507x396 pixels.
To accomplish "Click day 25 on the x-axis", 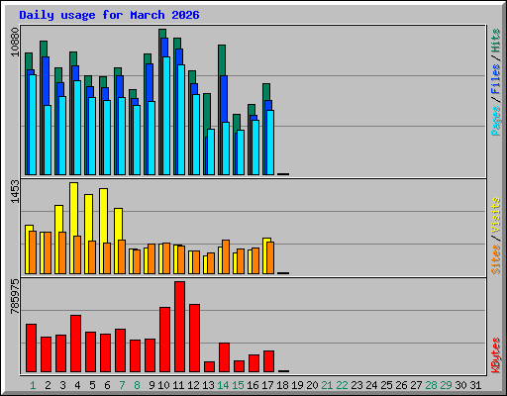I will pyautogui.click(x=386, y=385).
